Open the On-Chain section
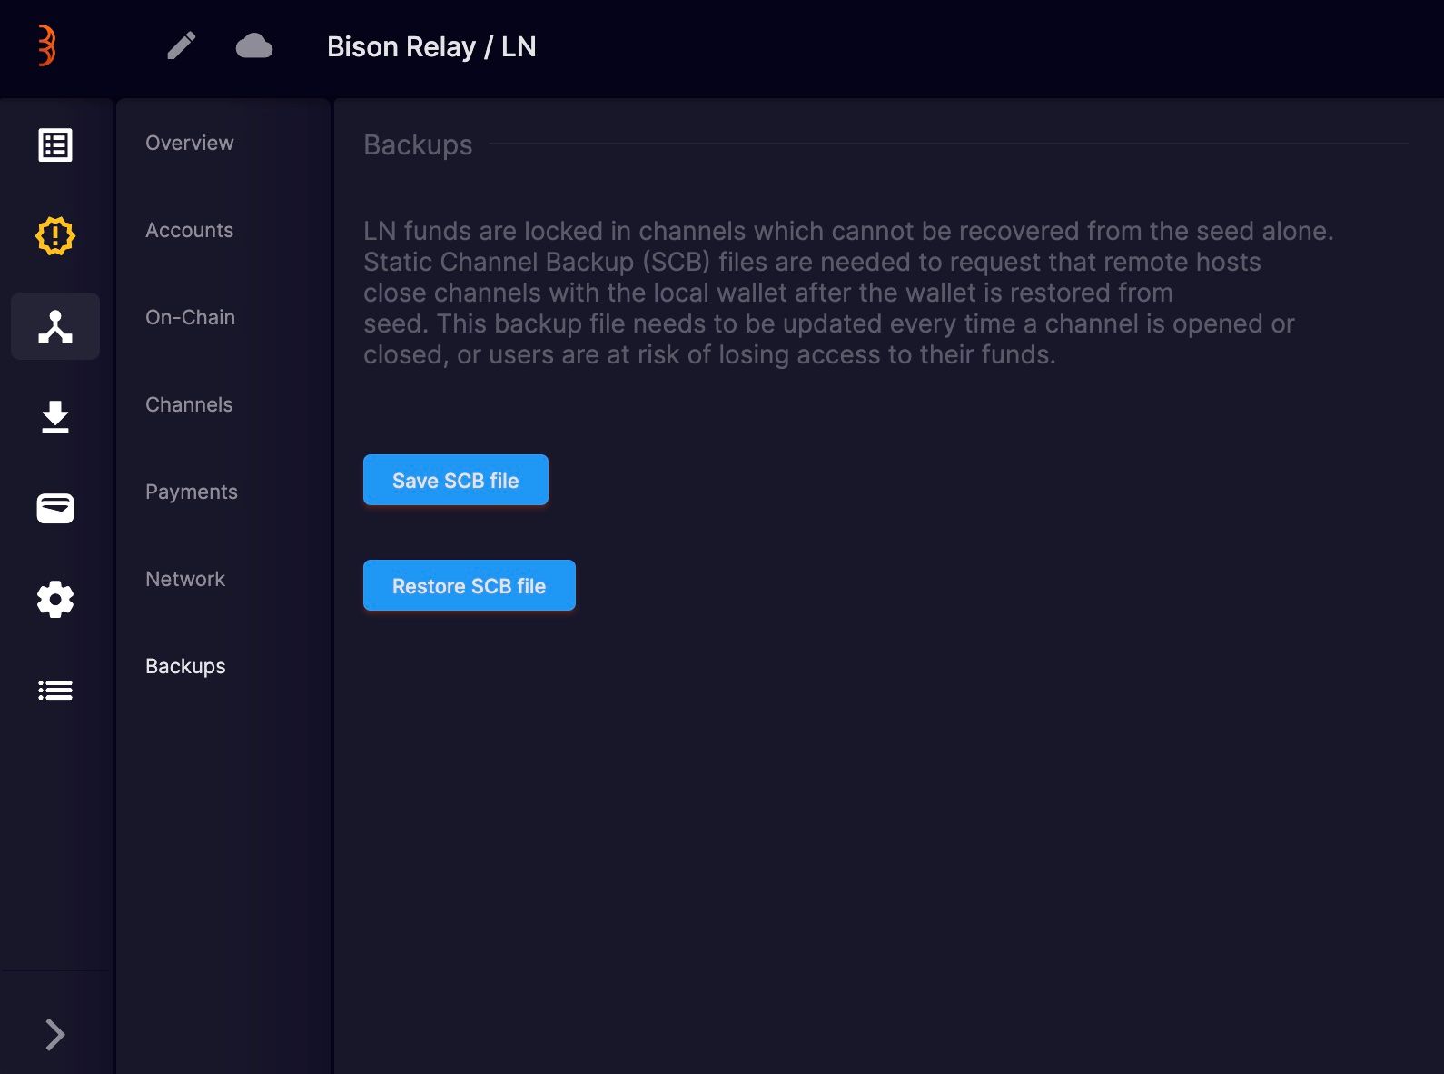 [x=191, y=317]
